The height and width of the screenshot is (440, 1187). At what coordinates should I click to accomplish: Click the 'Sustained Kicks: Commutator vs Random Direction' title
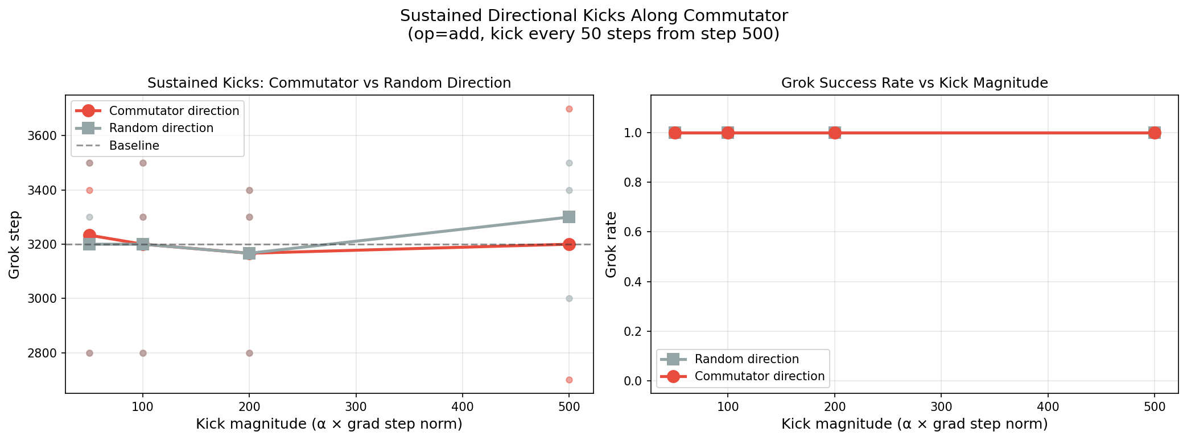[x=329, y=83]
